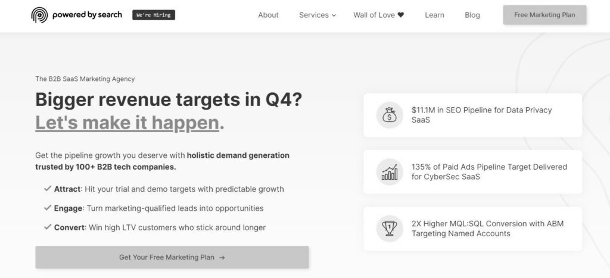The width and height of the screenshot is (610, 278).
Task: Open the Services menu
Action: (317, 15)
